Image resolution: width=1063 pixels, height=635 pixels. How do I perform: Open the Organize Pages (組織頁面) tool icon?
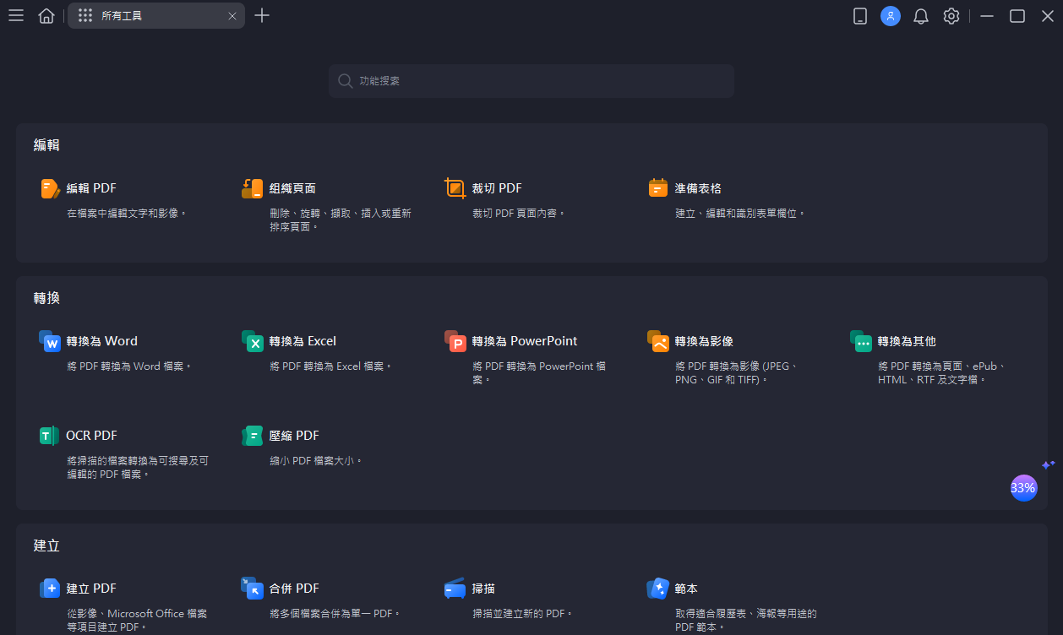coord(252,188)
